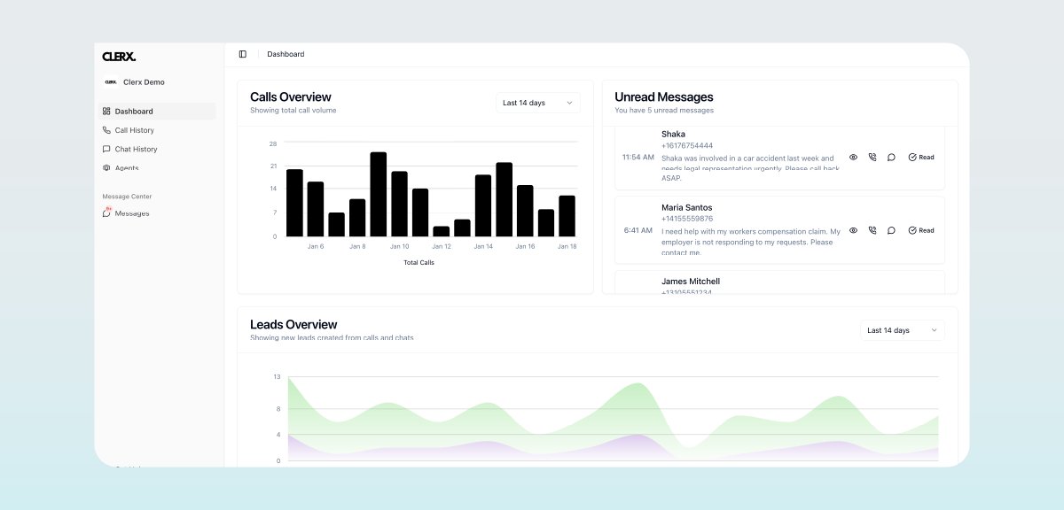Viewport: 1064px width, 510px height.
Task: Click the 11:54 AM timestamp
Action: [x=638, y=157]
